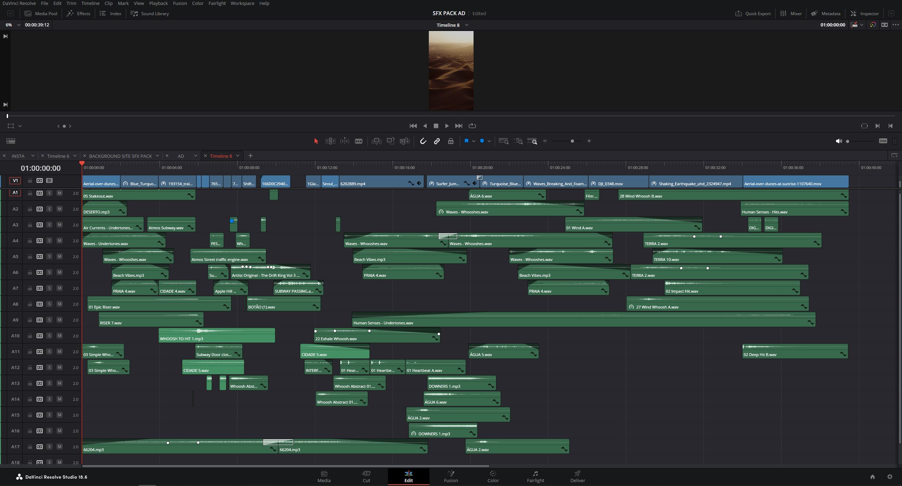
Task: Toggle timeline snapping magnet icon
Action: click(423, 141)
